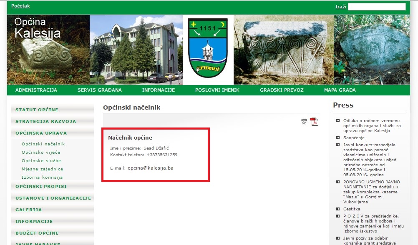This screenshot has width=418, height=245.
Task: Open the SERVIS GRAĐANA menu
Action: pyautogui.click(x=100, y=90)
